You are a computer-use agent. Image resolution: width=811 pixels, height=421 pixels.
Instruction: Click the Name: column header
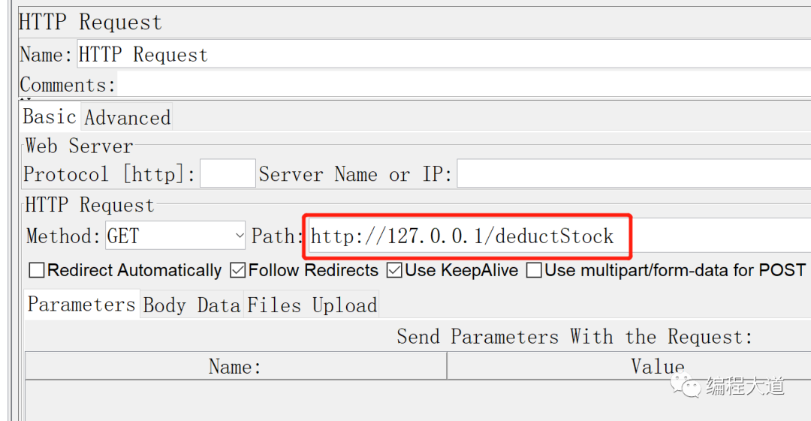[235, 366]
